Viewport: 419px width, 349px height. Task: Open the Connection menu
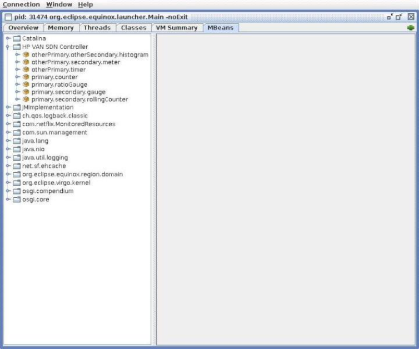[x=21, y=4]
